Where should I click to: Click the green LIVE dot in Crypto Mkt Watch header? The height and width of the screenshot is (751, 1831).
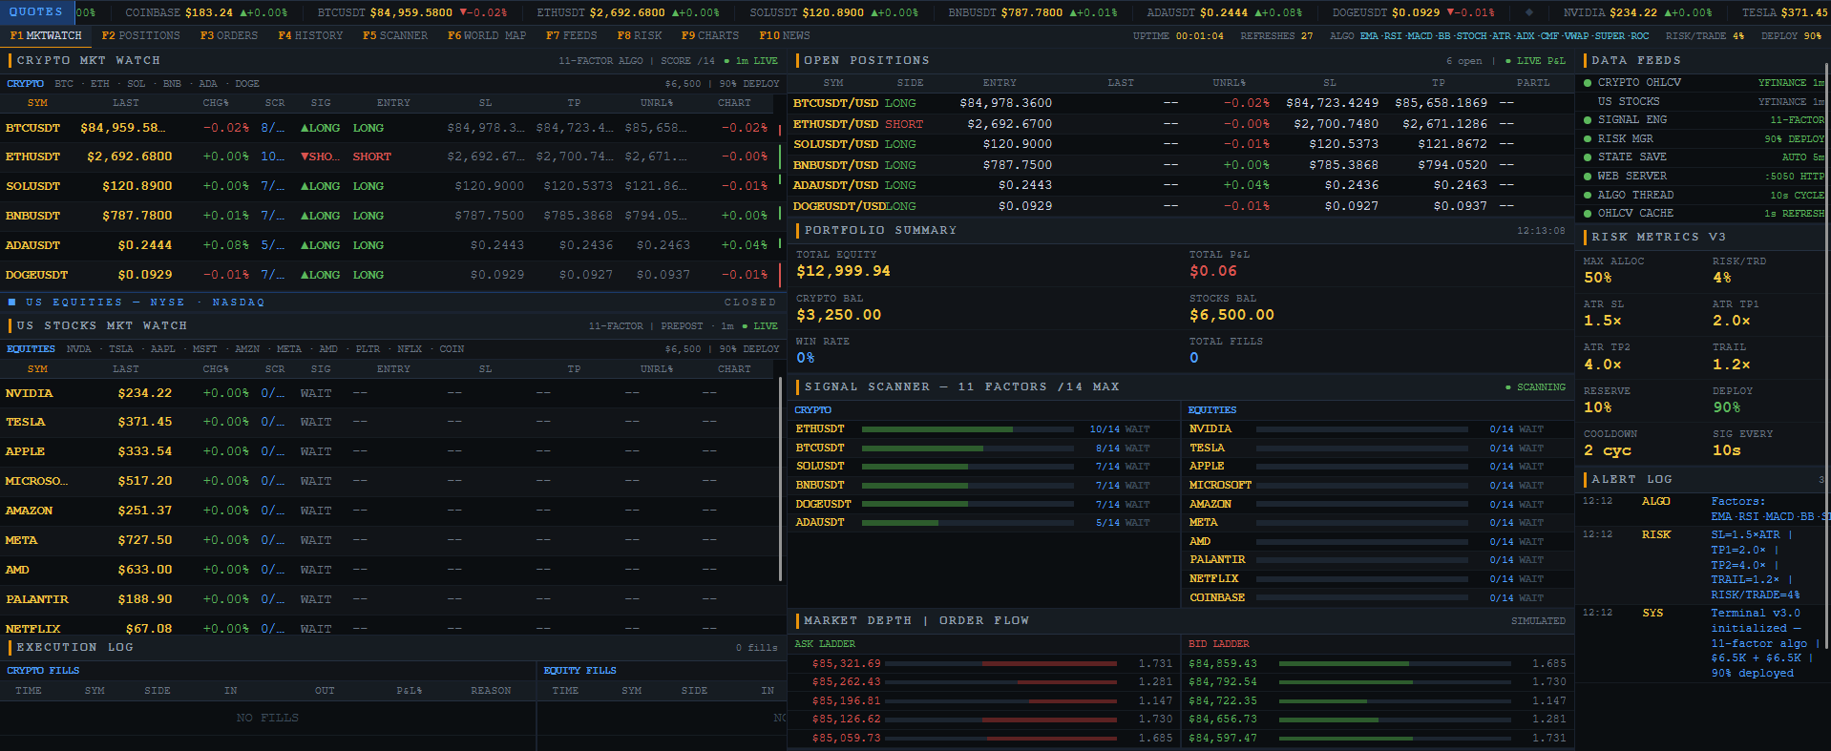tap(726, 61)
